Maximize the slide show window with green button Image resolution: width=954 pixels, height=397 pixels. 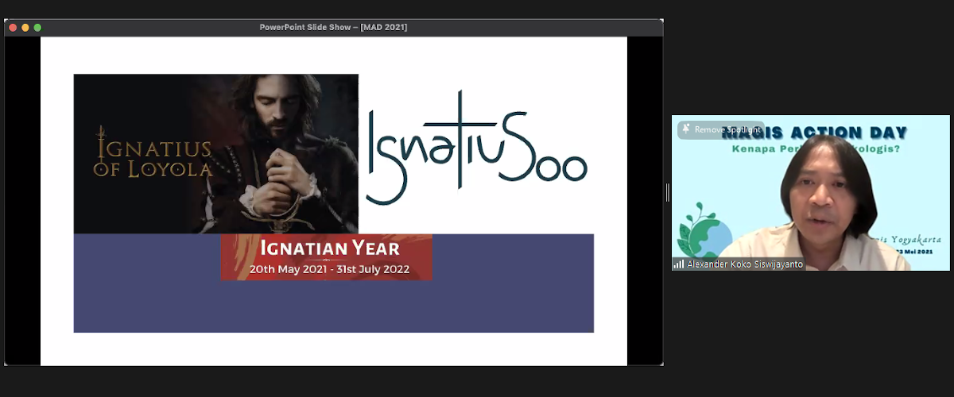[37, 27]
